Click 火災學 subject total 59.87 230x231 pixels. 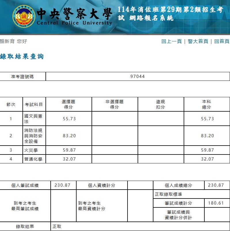pyautogui.click(x=207, y=150)
